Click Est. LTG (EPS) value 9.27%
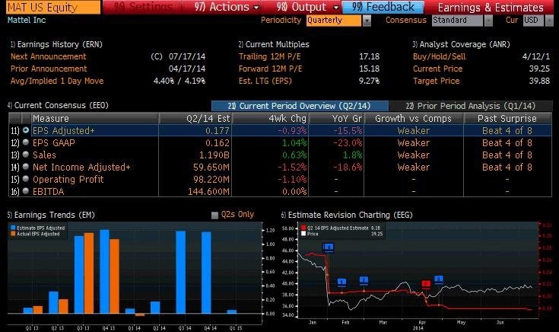This screenshot has height=332, width=559. pos(369,81)
